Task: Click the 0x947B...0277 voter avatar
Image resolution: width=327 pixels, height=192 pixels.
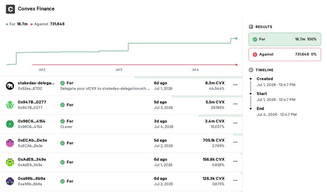Action: (10, 105)
